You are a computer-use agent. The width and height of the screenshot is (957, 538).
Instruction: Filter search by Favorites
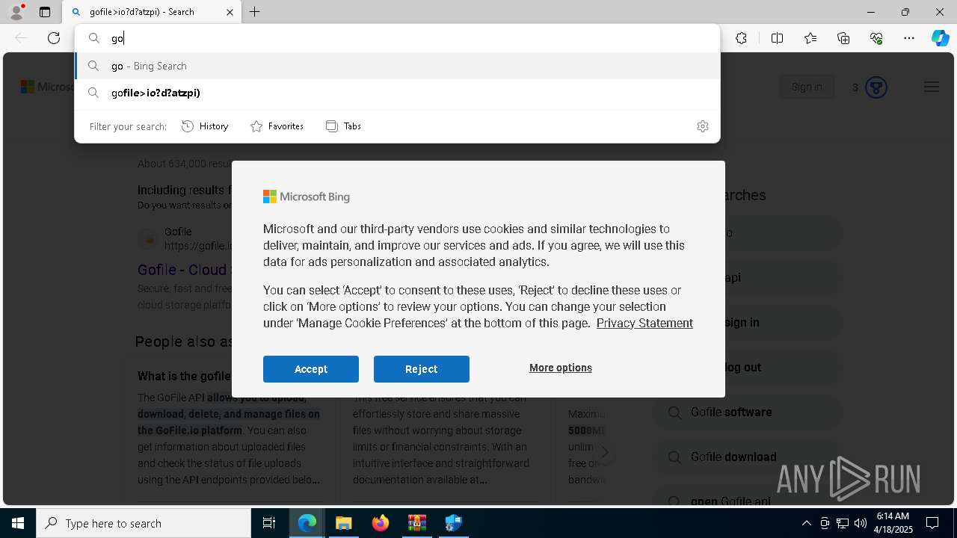pyautogui.click(x=277, y=126)
